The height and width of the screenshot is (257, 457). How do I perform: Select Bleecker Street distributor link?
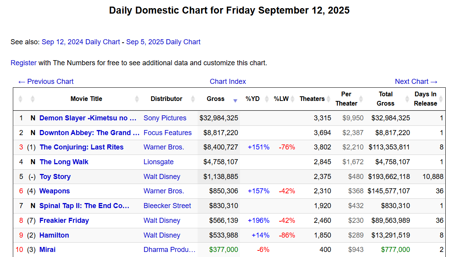[167, 206]
